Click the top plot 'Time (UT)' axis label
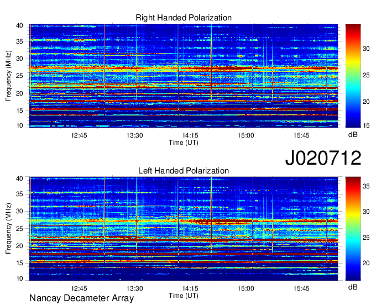This screenshot has width=376, height=305. 184,143
